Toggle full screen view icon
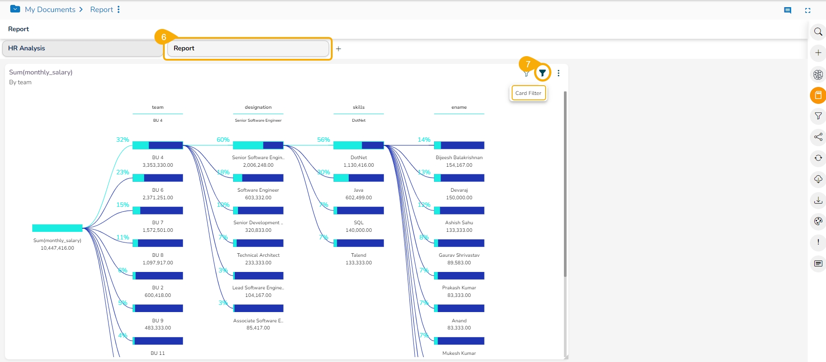Viewport: 826px width, 362px height. click(808, 10)
